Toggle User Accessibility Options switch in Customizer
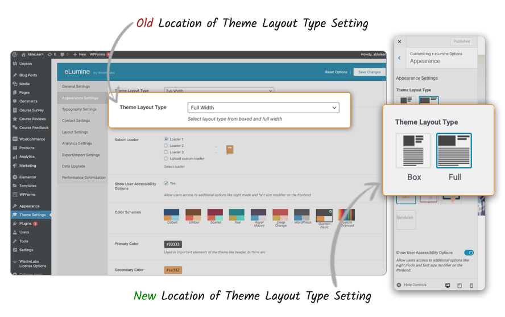 point(469,253)
